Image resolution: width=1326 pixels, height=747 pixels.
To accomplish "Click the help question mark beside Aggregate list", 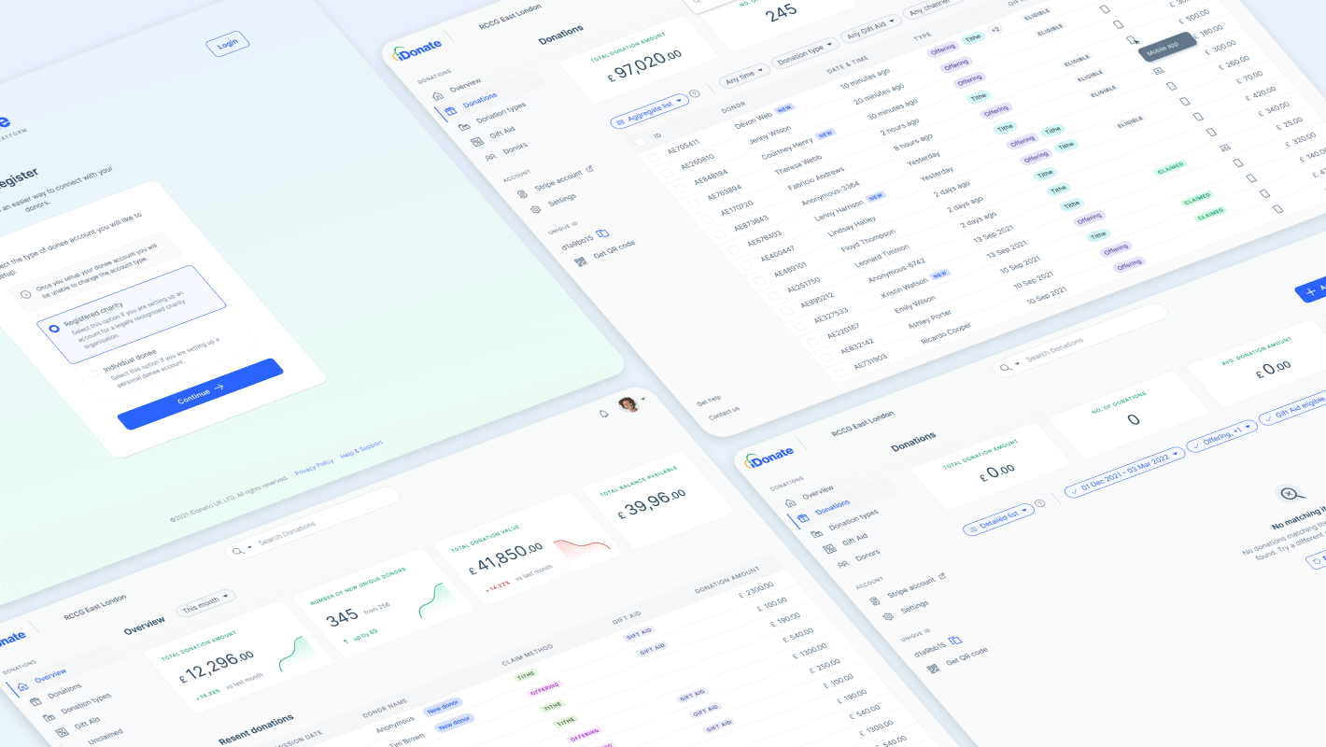I will [694, 94].
